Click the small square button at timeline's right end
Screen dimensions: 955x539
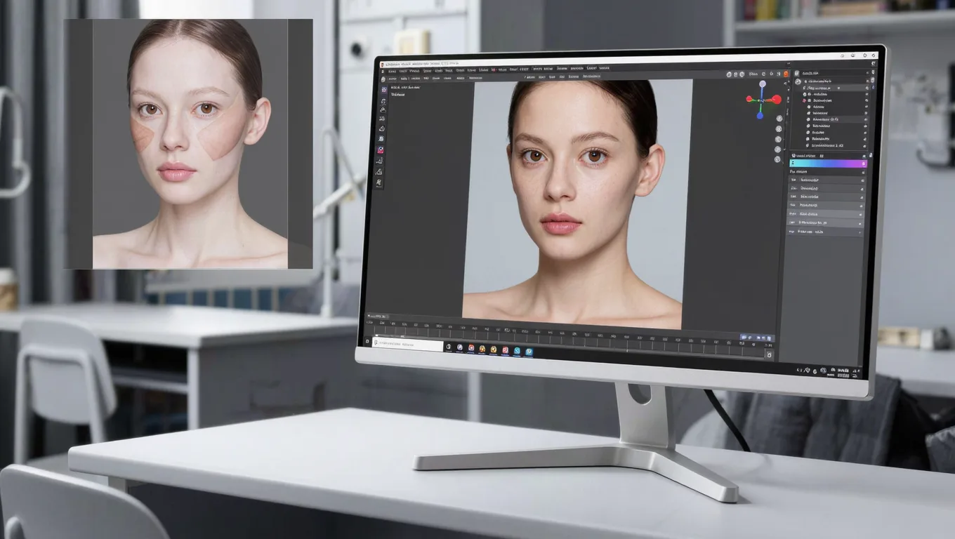769,355
